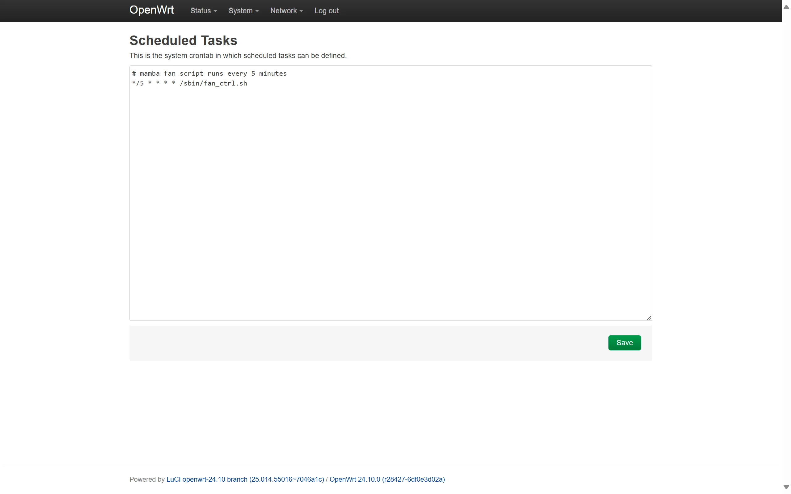Viewport: 791px width, 494px height.
Task: Click the OpenWrt brand logo
Action: pyautogui.click(x=151, y=10)
